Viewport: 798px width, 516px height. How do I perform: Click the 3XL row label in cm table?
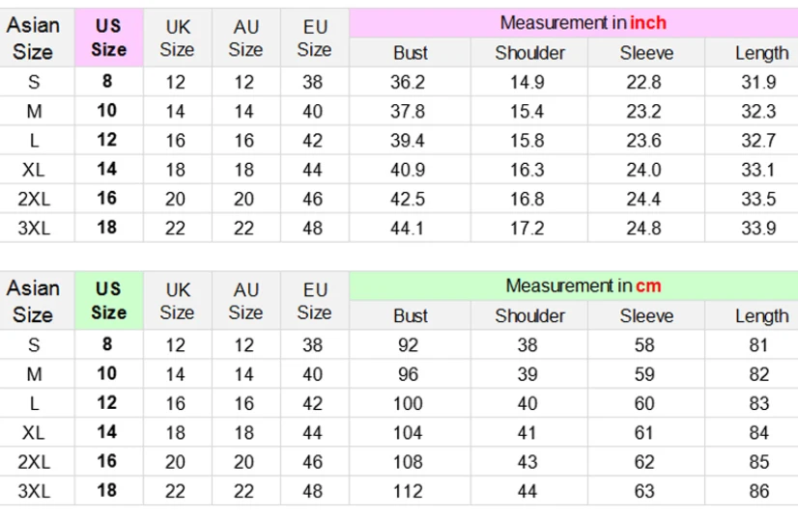(x=34, y=491)
